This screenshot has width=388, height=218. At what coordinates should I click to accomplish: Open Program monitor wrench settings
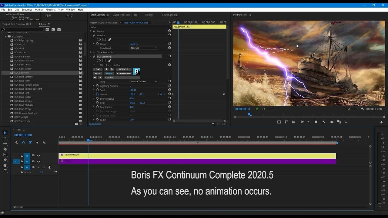363,109
